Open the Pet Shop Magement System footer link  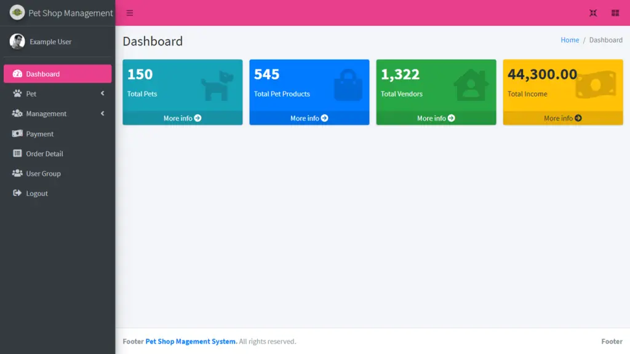pyautogui.click(x=191, y=341)
